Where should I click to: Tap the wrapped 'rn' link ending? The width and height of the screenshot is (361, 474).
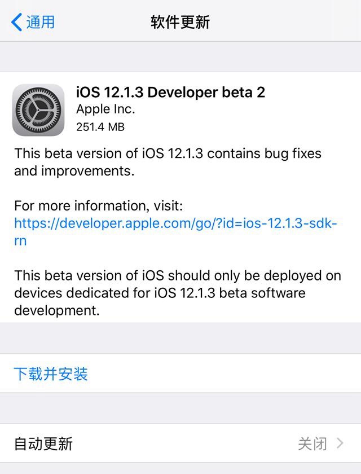pos(20,240)
